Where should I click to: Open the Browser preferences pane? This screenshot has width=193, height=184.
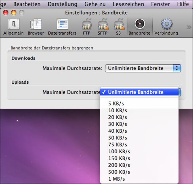click(x=36, y=27)
